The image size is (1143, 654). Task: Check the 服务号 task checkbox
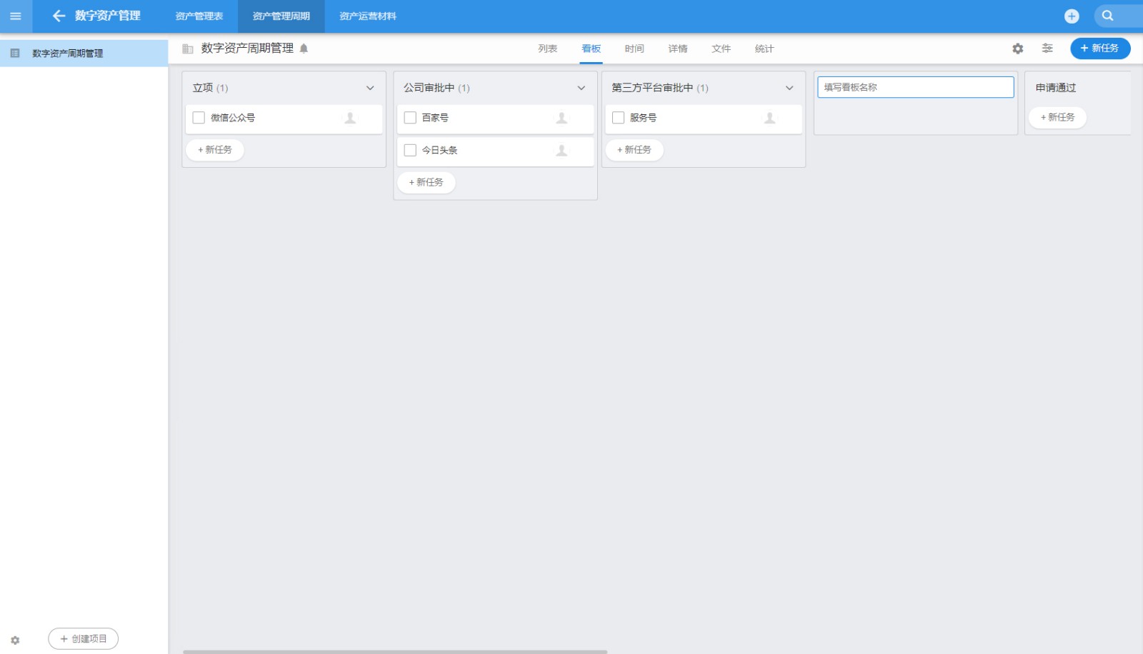[x=618, y=118]
